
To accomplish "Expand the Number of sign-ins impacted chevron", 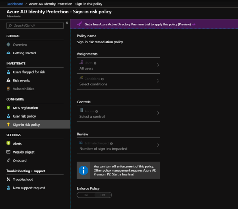I will 158,145.
